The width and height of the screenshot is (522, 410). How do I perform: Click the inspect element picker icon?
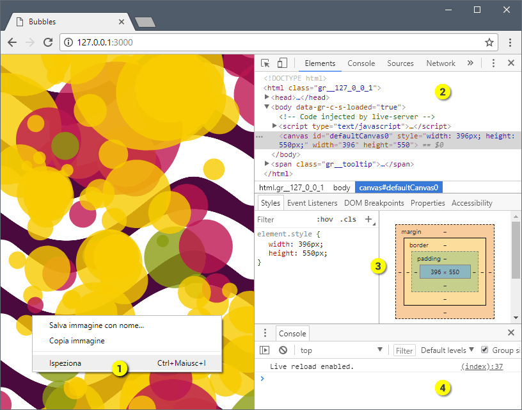(x=265, y=63)
